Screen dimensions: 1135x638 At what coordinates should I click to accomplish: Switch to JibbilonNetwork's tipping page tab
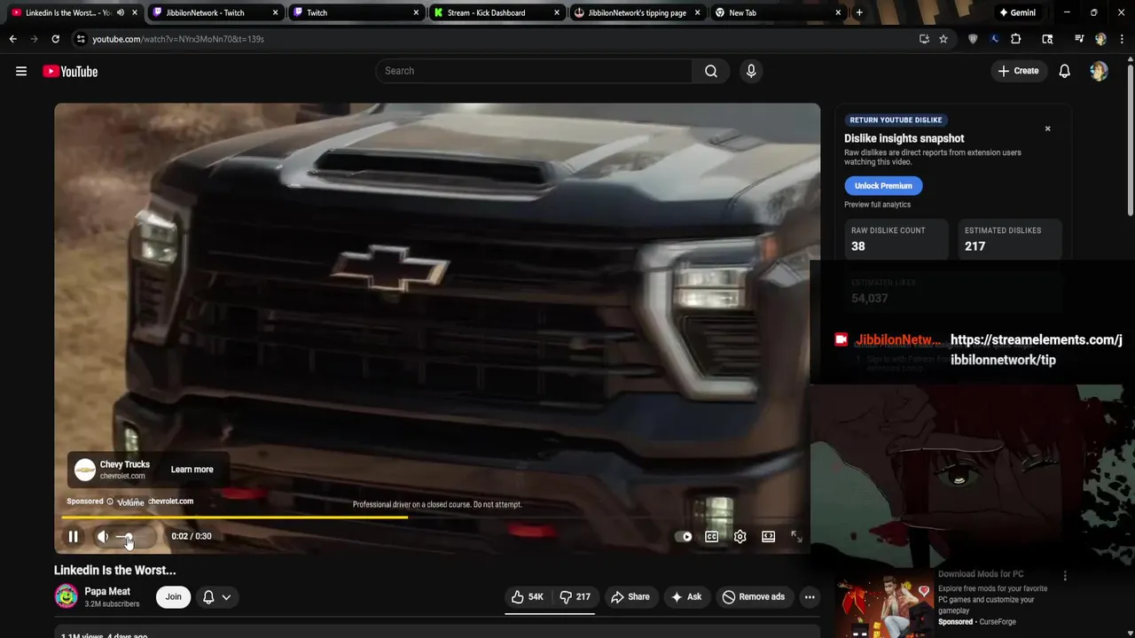click(637, 12)
